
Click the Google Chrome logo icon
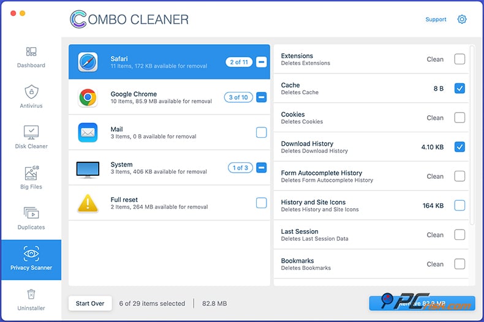pyautogui.click(x=88, y=97)
